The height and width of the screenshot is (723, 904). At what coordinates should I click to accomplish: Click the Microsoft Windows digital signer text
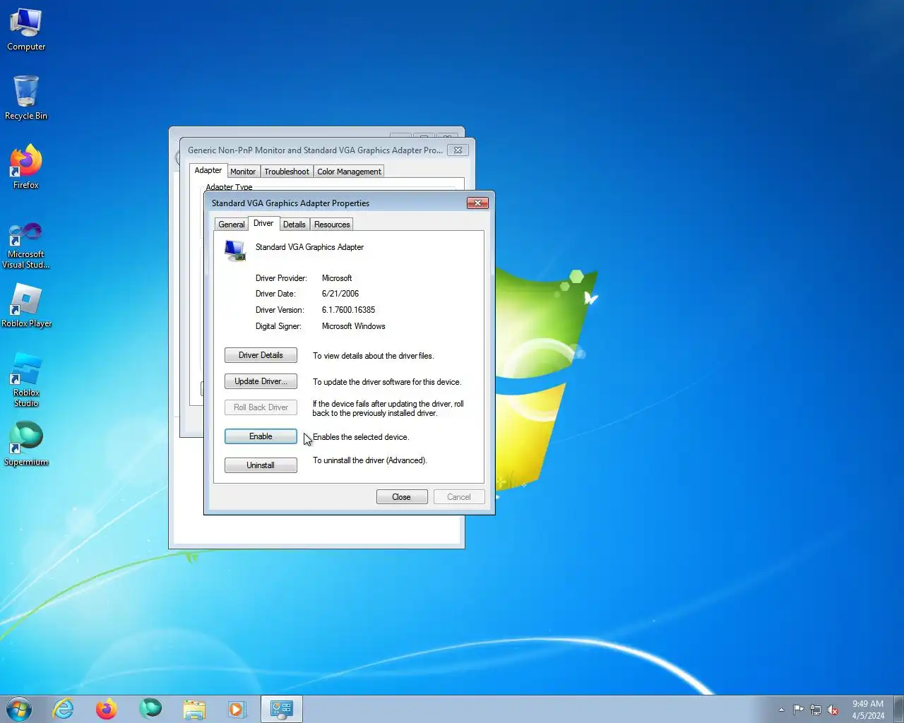(353, 326)
